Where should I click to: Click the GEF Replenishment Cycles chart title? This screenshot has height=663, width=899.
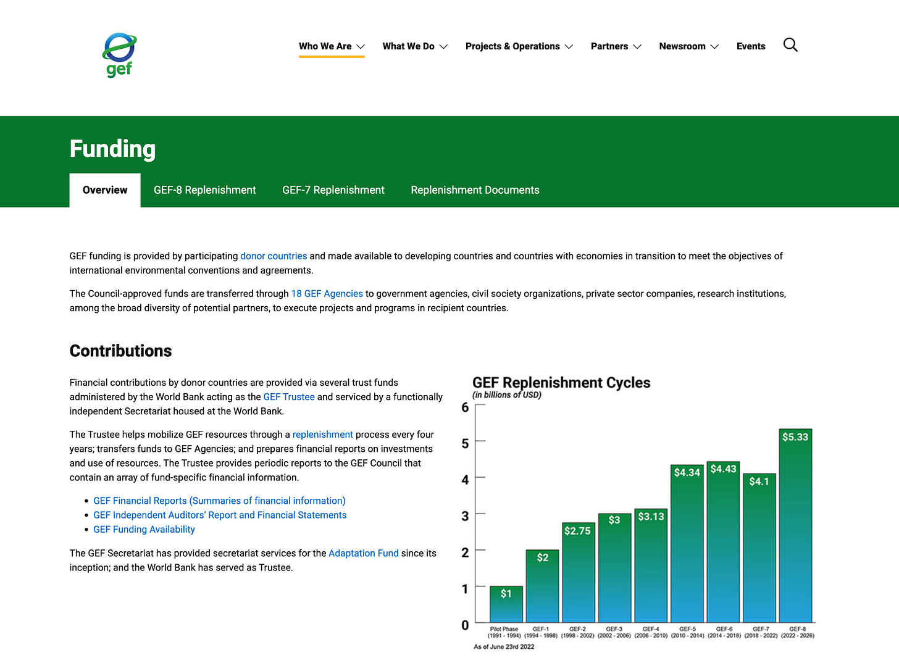point(561,383)
